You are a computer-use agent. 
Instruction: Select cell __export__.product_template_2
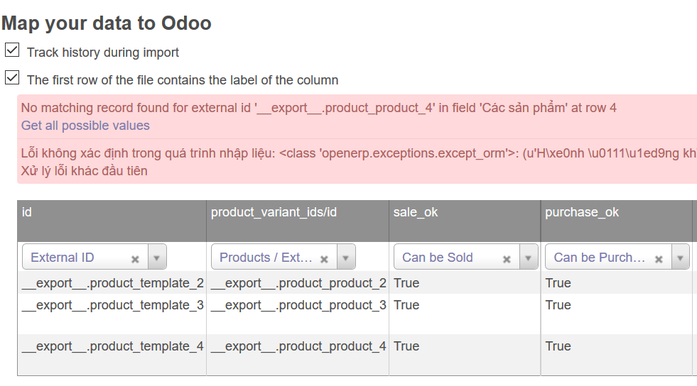[113, 283]
